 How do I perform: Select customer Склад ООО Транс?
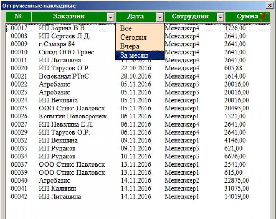coord(66,52)
